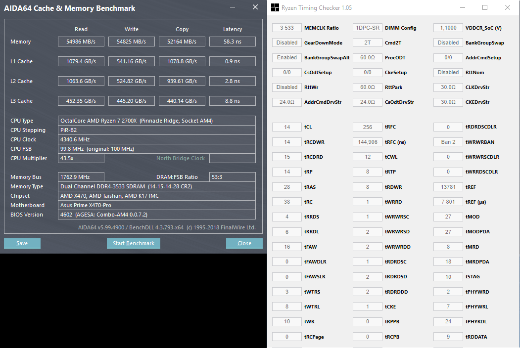The height and width of the screenshot is (348, 520).
Task: Click tRC value 38
Action: pos(287,202)
